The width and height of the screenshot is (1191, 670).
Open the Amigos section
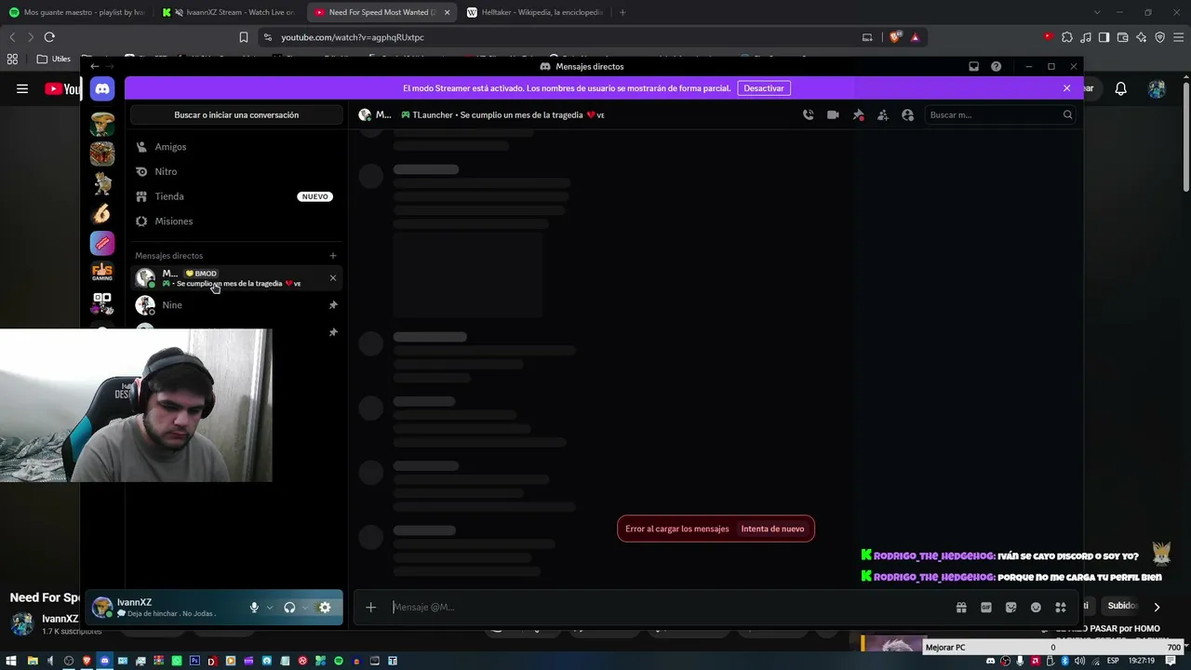(235, 147)
